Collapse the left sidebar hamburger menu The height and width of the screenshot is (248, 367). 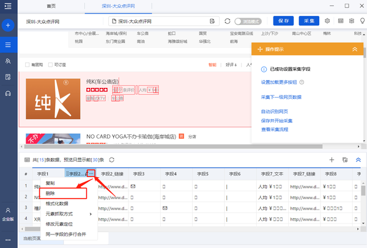click(8, 6)
